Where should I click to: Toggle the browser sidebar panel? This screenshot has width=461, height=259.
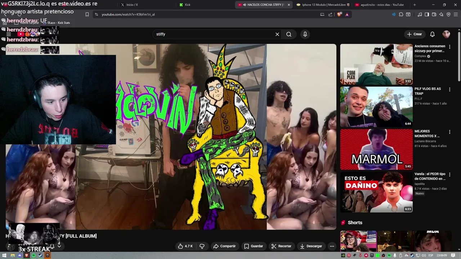[427, 14]
